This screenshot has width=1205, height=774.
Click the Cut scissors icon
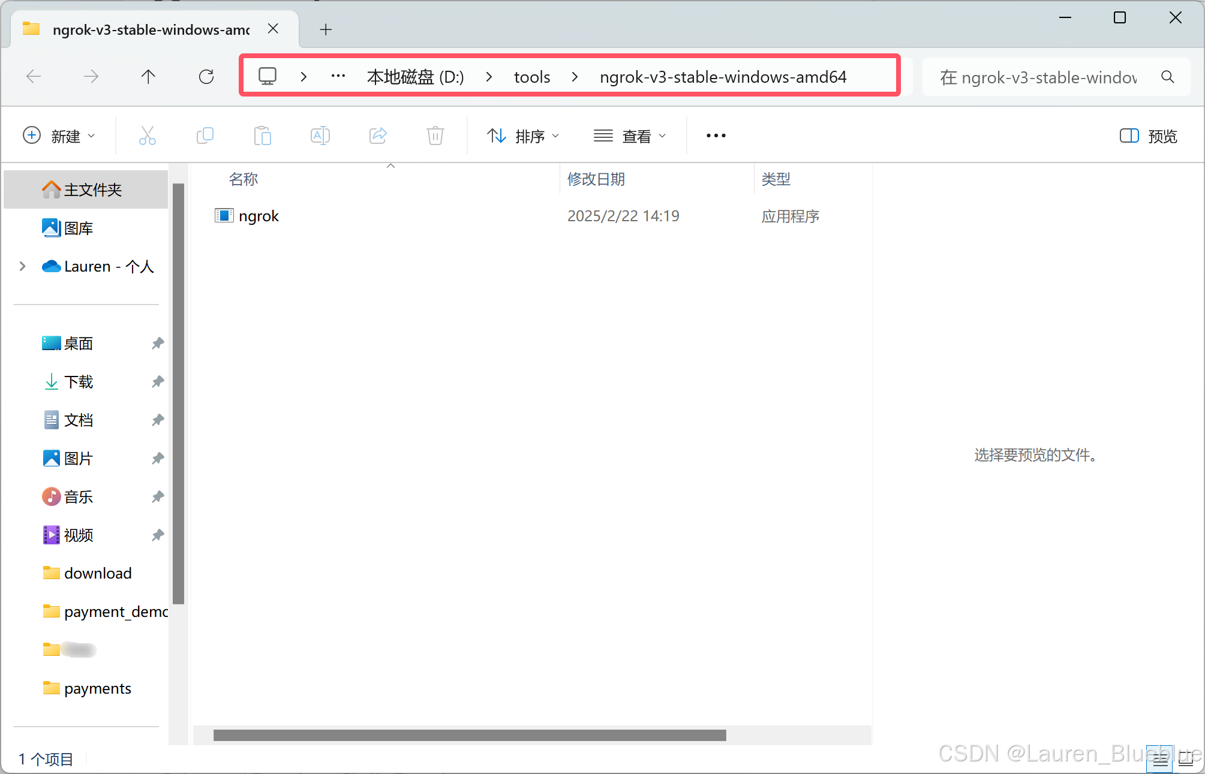point(147,136)
